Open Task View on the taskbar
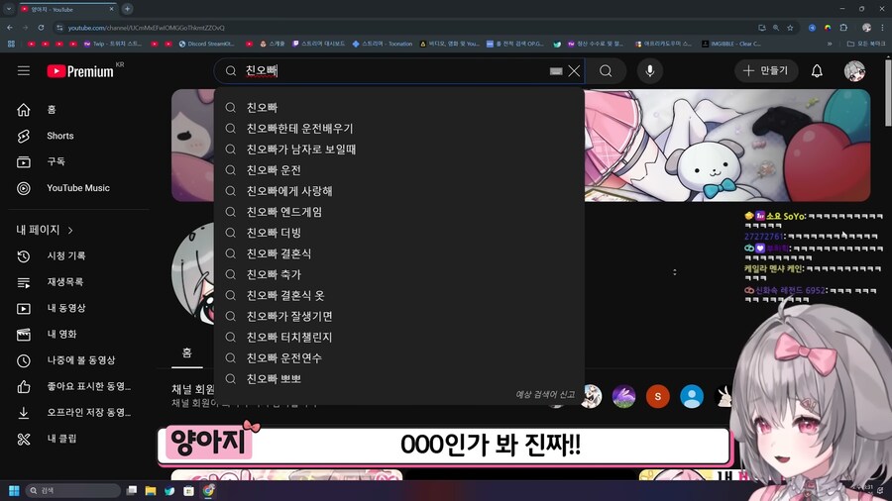This screenshot has height=501, width=892. point(132,491)
